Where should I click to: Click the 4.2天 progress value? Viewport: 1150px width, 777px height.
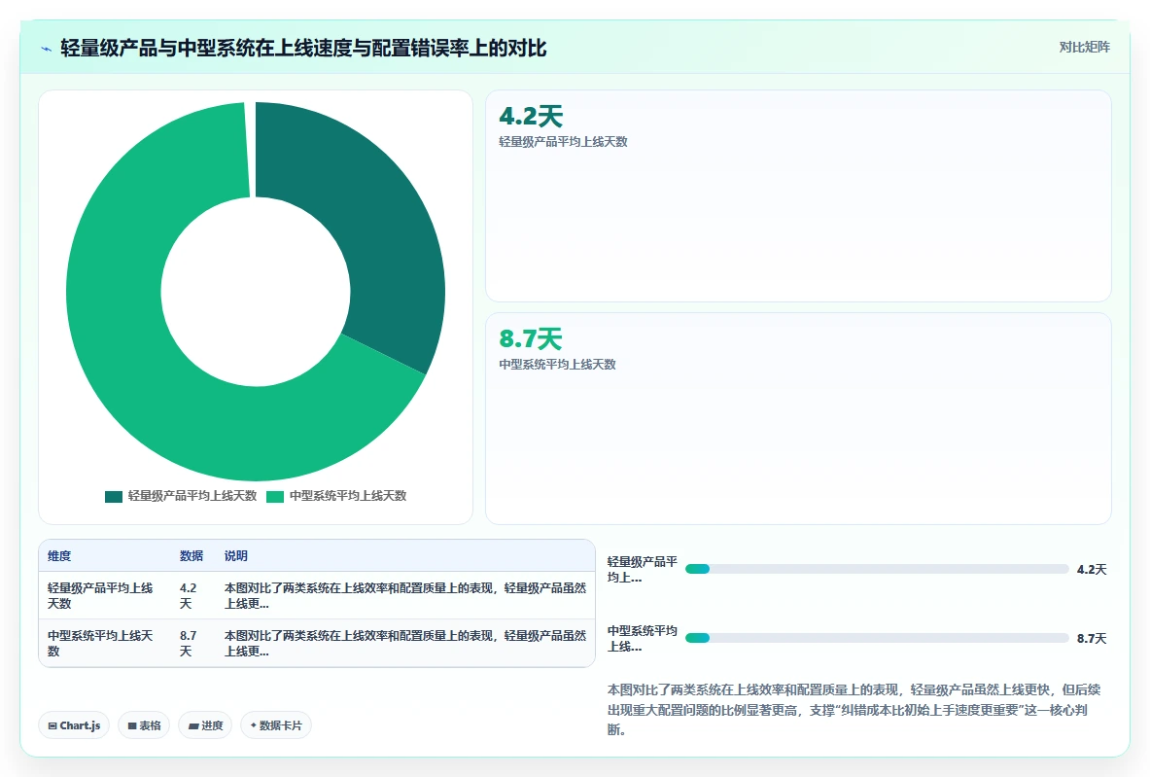pyautogui.click(x=1092, y=569)
